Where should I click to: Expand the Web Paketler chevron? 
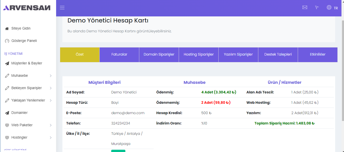pyautogui.click(x=51, y=125)
